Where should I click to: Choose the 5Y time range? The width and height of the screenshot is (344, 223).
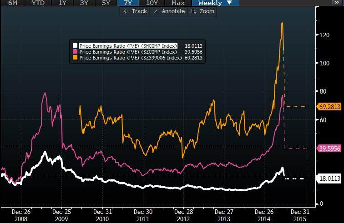106,3
